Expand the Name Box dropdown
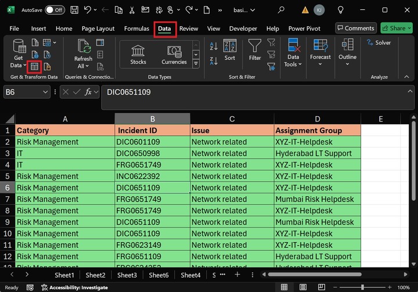 pyautogui.click(x=45, y=92)
